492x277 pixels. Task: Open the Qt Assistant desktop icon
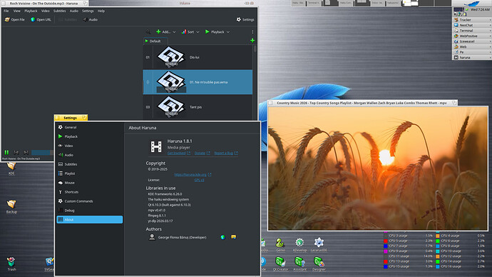[299, 264]
